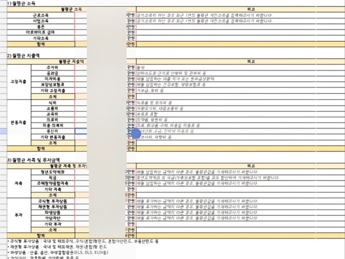Select the '1) 월평균 소득' section title

click(21, 3)
